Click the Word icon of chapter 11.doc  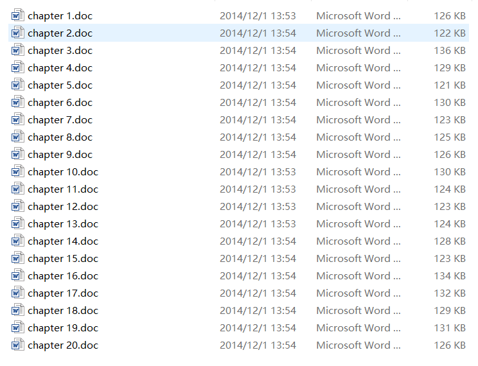(18, 189)
